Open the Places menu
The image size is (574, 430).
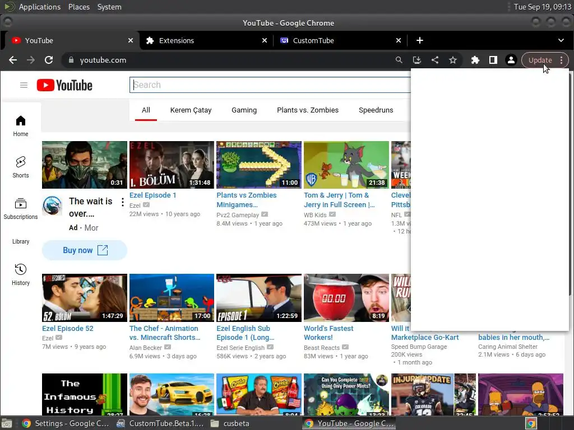click(x=78, y=7)
